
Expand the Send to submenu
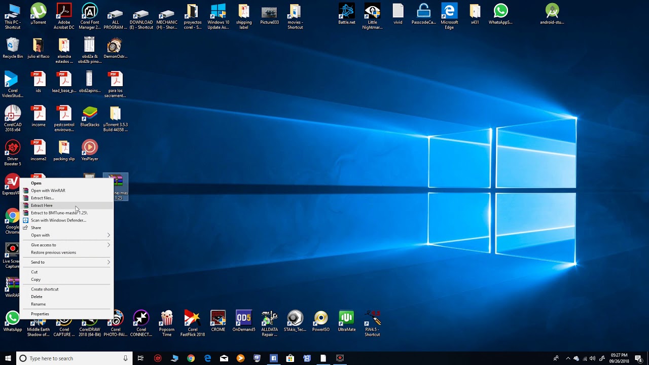click(x=66, y=262)
